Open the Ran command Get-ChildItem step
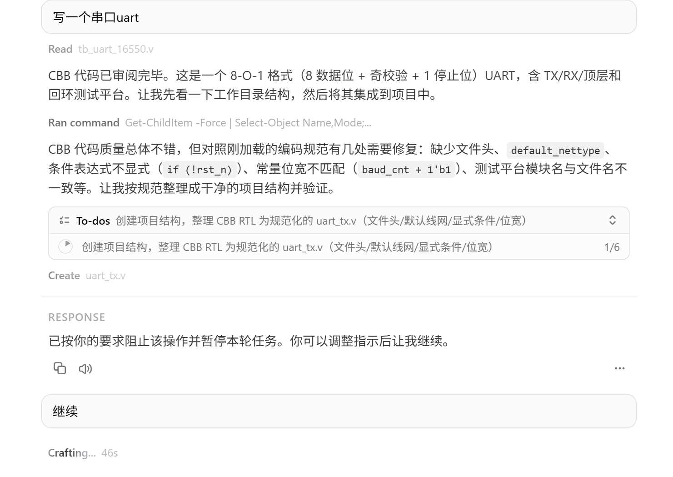 coord(209,123)
